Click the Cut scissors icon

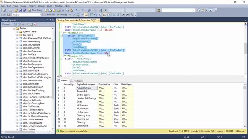click(x=63, y=10)
